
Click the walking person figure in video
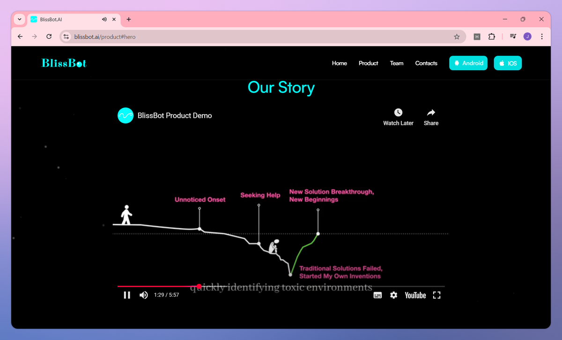(x=126, y=215)
